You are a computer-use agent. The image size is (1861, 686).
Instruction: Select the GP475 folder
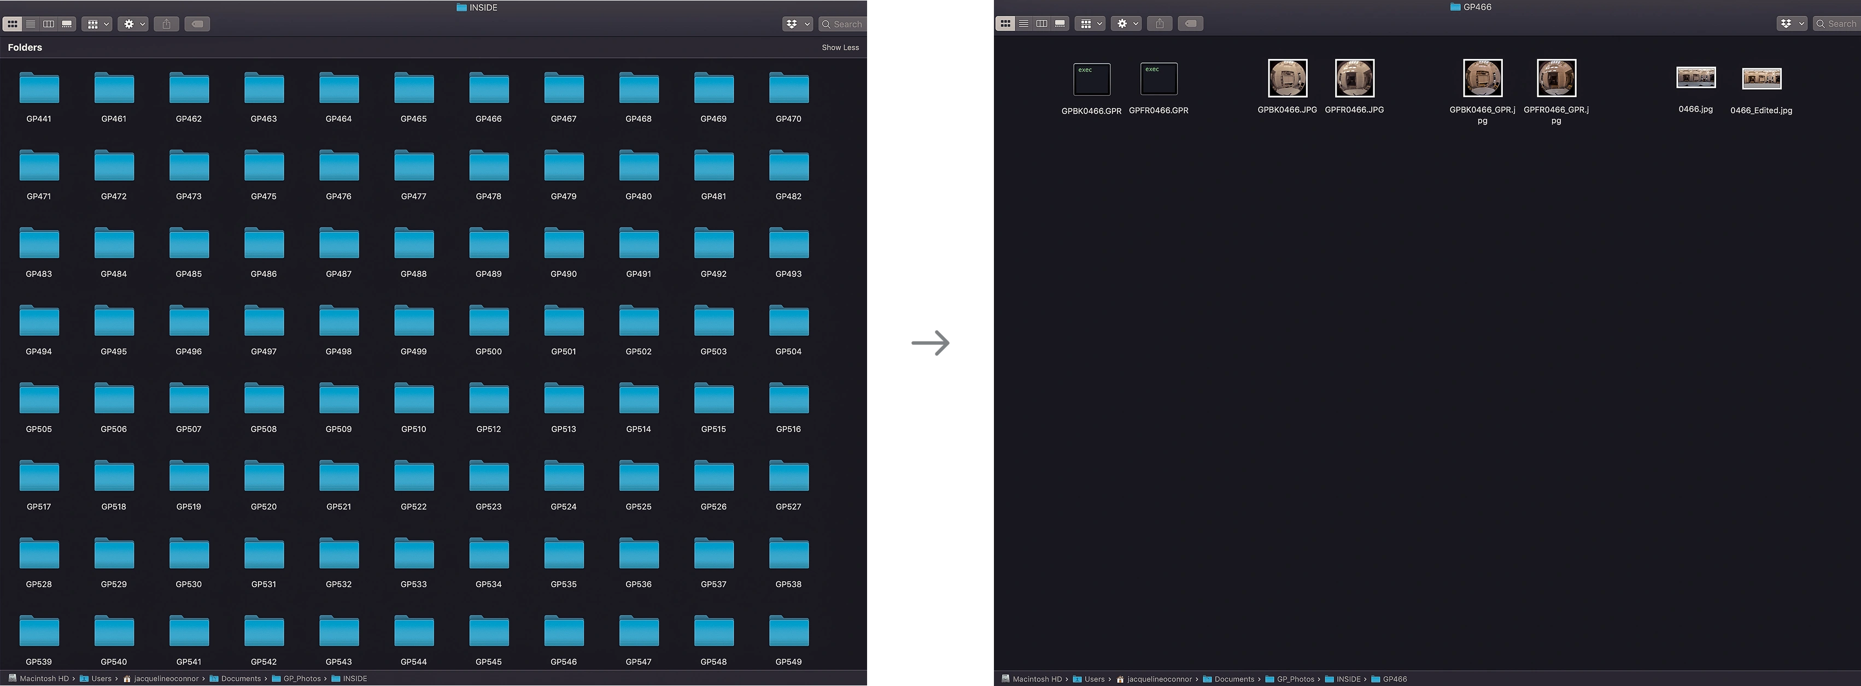264,165
